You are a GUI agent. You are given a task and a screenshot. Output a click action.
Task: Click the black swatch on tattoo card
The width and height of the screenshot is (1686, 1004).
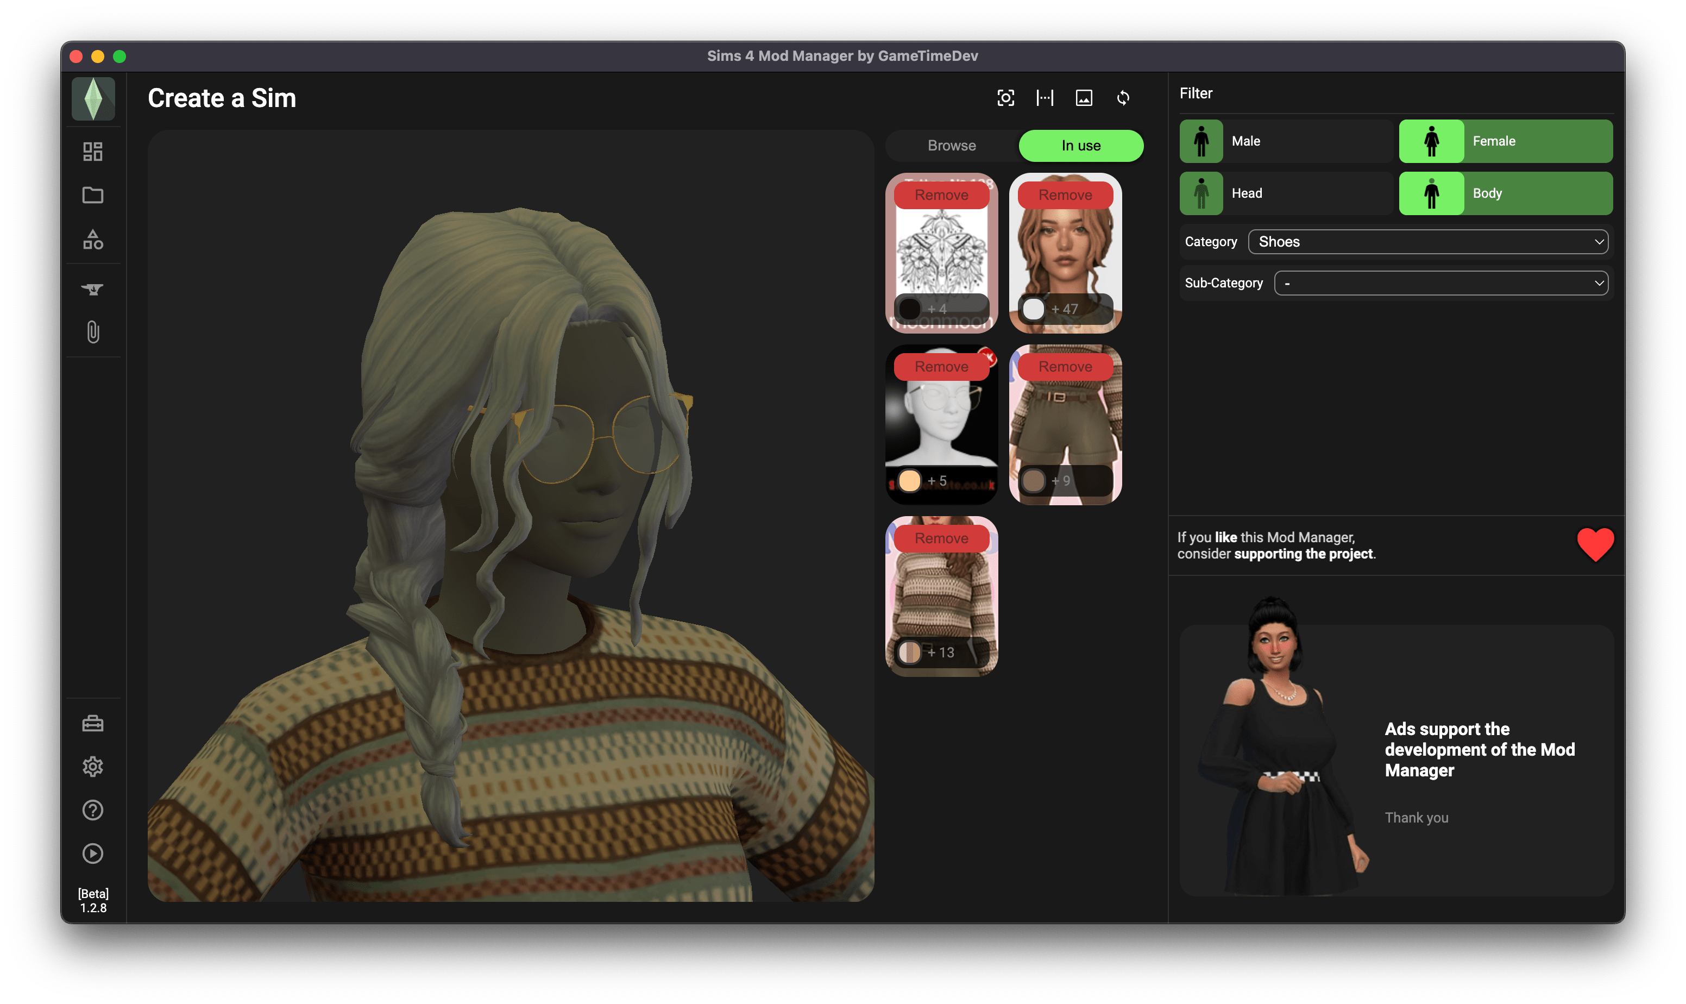click(910, 309)
